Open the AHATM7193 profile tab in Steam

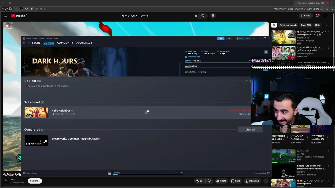(84, 43)
